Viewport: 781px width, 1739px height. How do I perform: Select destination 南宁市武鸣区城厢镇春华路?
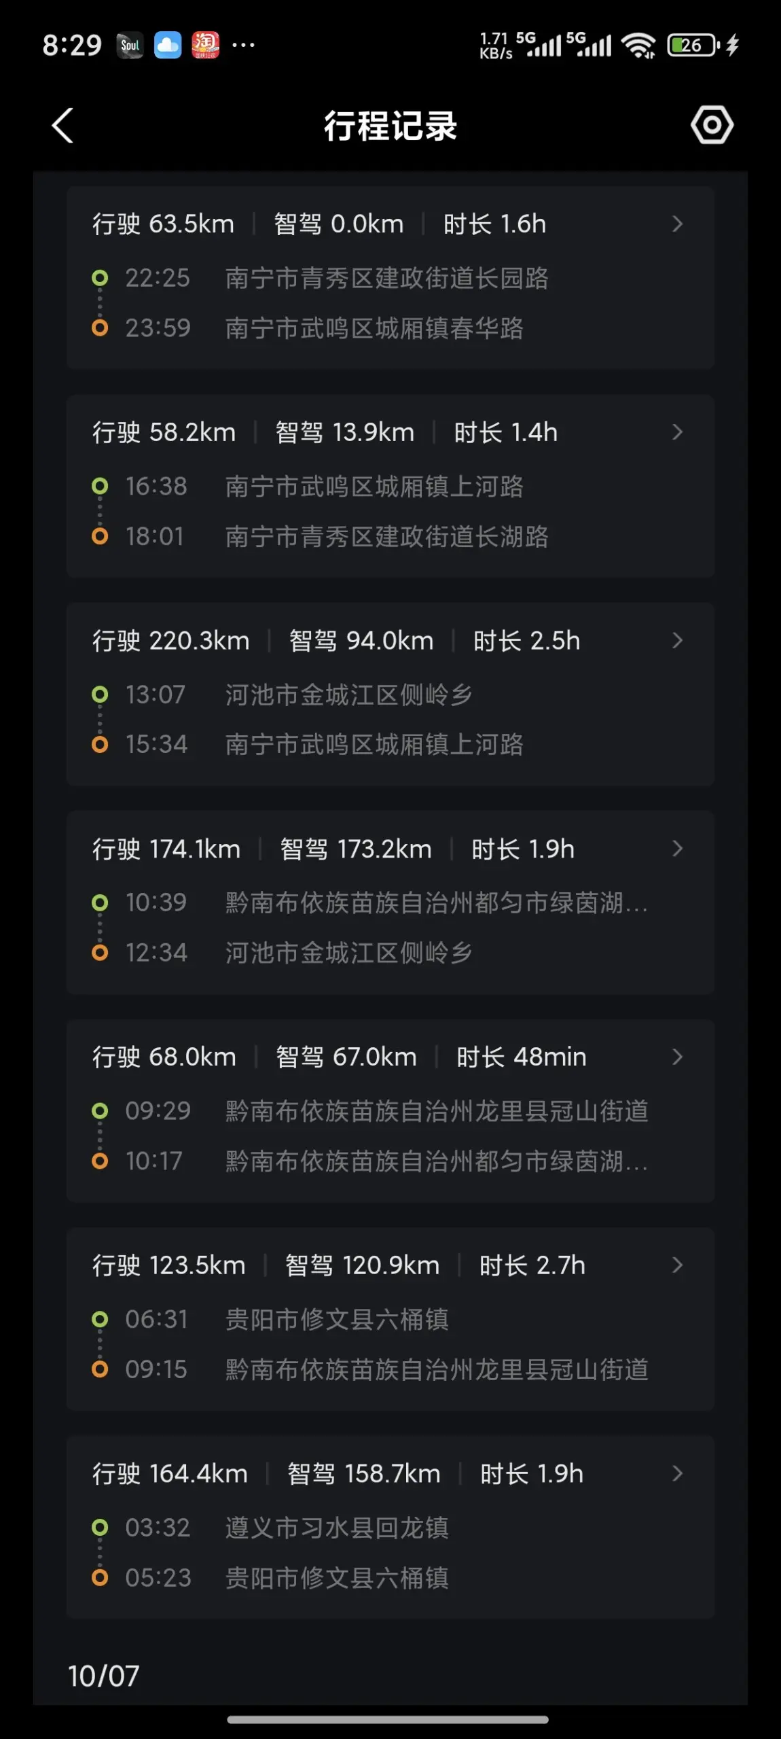[x=374, y=328]
